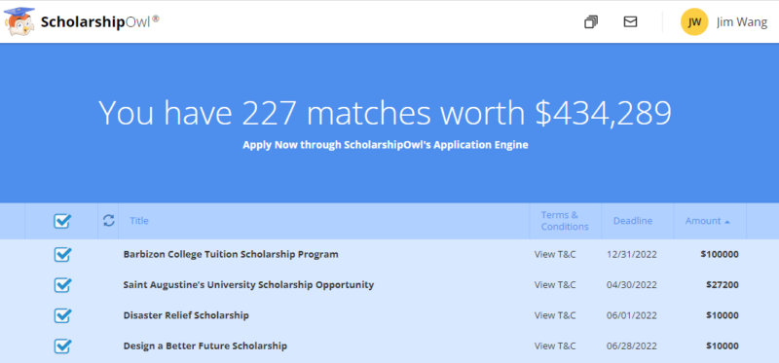The height and width of the screenshot is (363, 779).
Task: Sort table by Title column
Action: (139, 221)
